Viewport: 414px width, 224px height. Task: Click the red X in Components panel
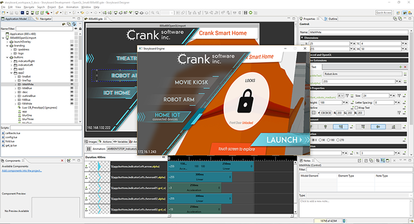click(x=62, y=160)
